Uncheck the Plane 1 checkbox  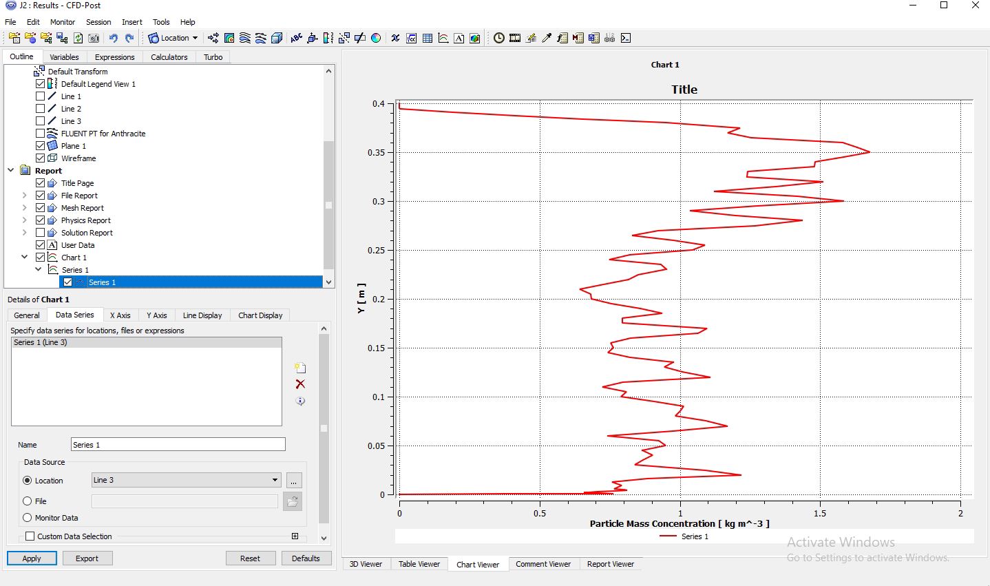coord(40,146)
